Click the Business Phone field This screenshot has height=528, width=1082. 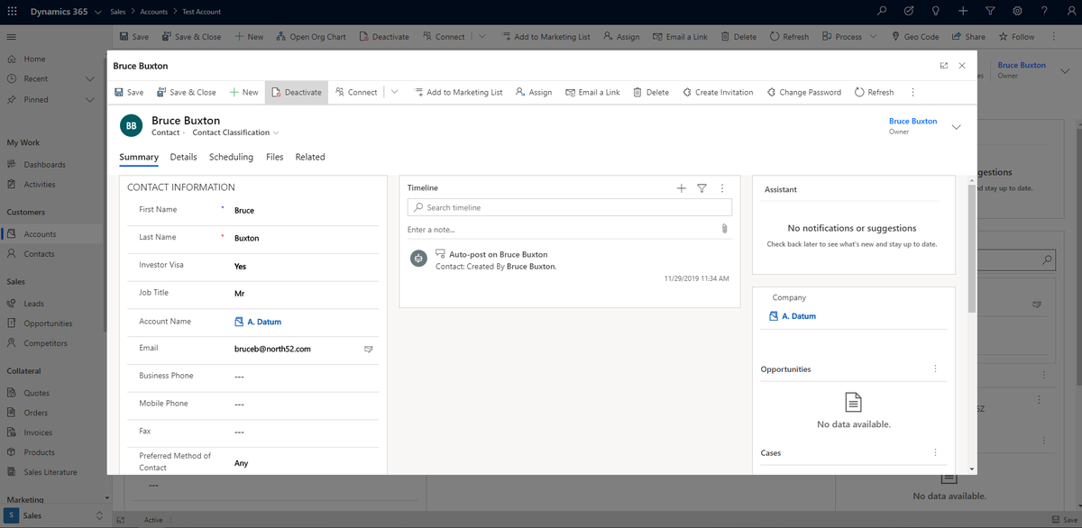[305, 376]
